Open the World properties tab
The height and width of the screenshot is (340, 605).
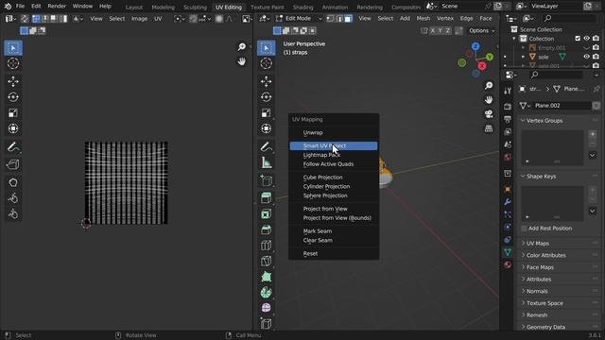coord(508,158)
